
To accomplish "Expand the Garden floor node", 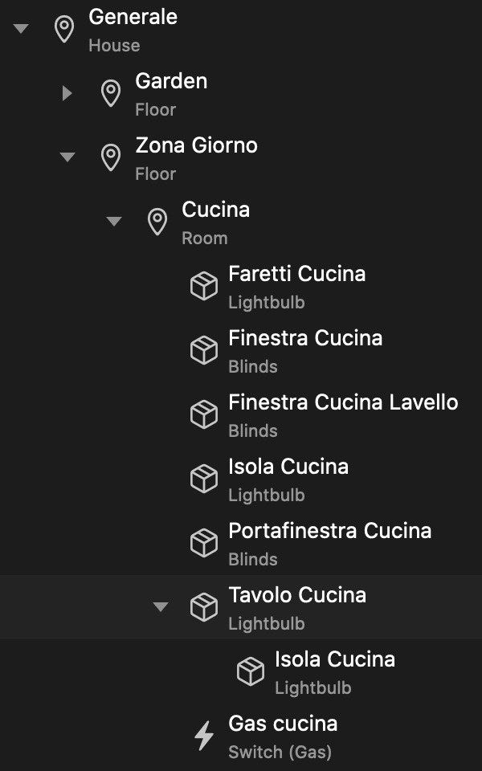I will 67,93.
